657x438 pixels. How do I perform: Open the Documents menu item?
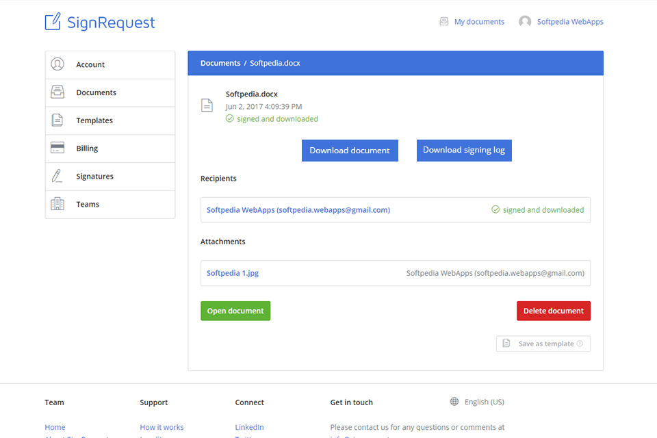pos(110,92)
